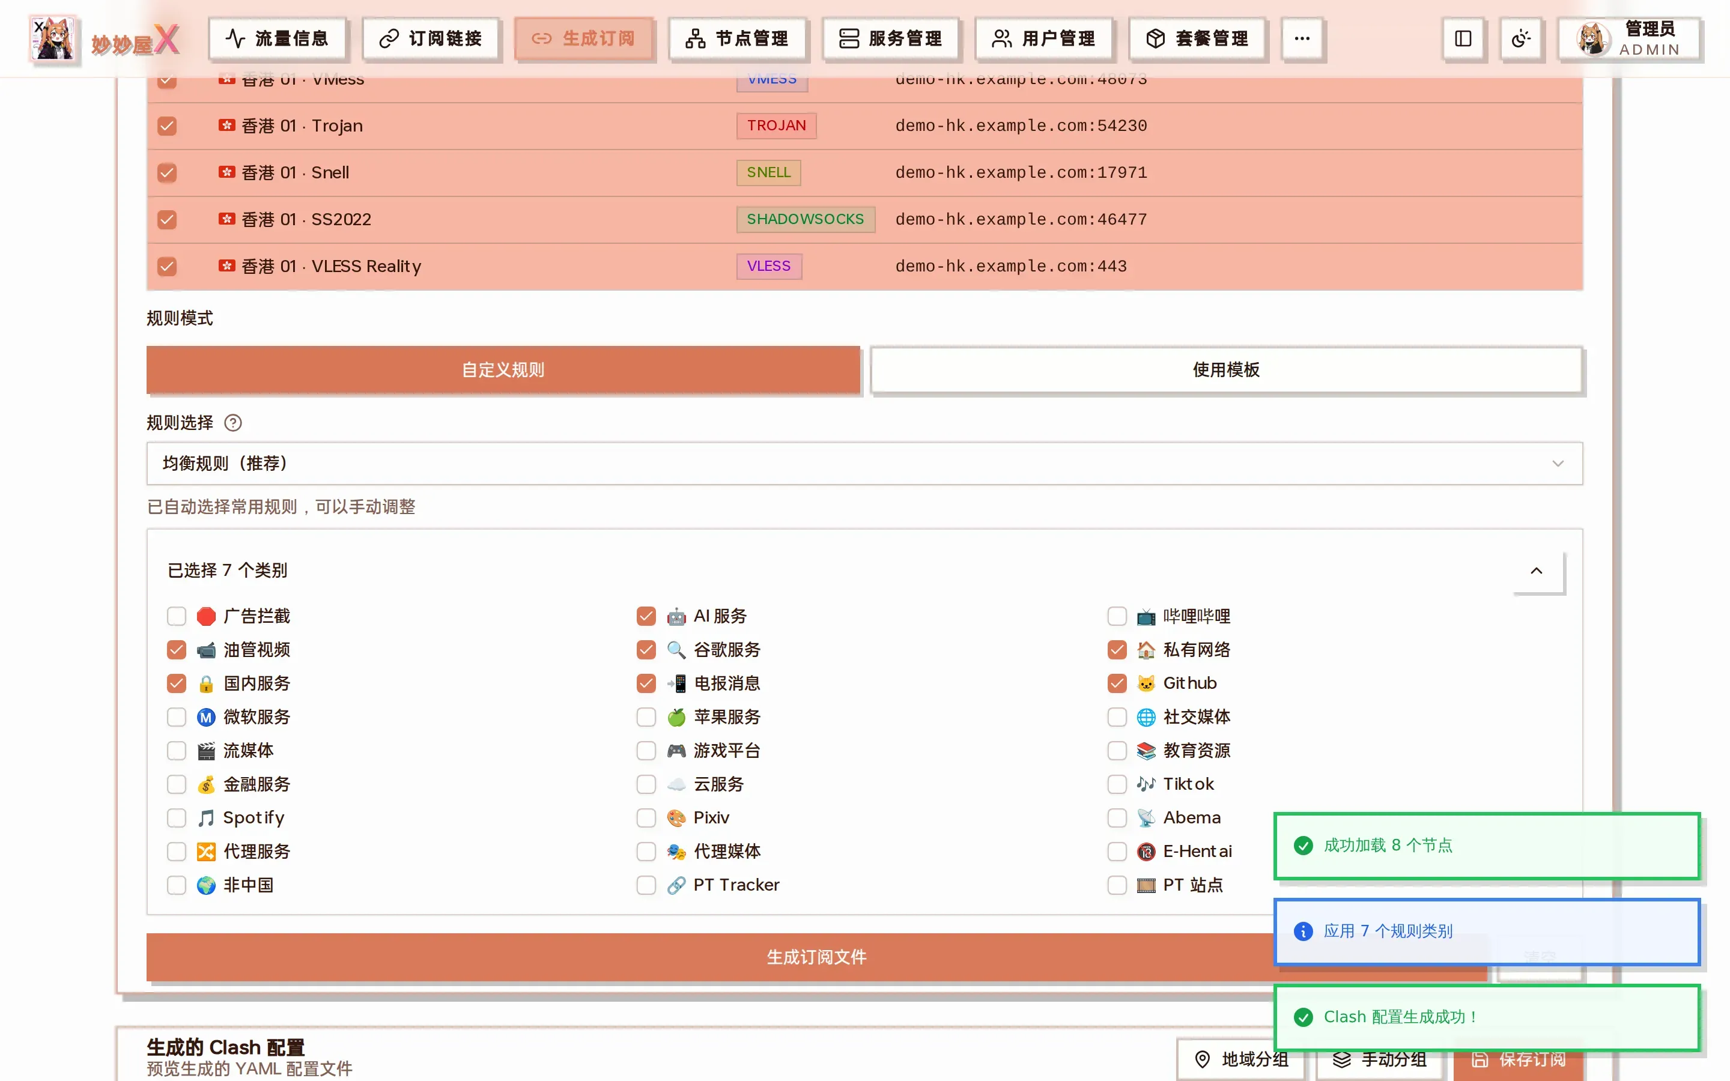Open the 生成订阅 tab
The width and height of the screenshot is (1730, 1081).
pos(583,38)
